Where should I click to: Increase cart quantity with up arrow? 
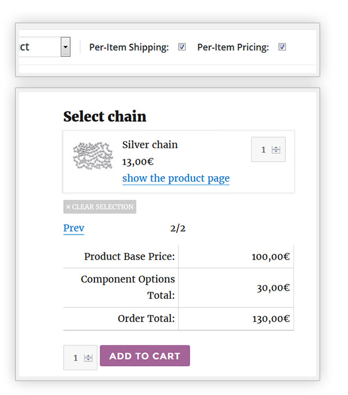(88, 356)
